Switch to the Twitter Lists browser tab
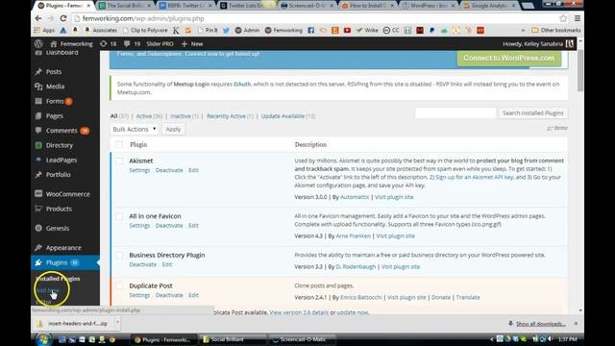This screenshot has width=615, height=346. pyautogui.click(x=245, y=6)
